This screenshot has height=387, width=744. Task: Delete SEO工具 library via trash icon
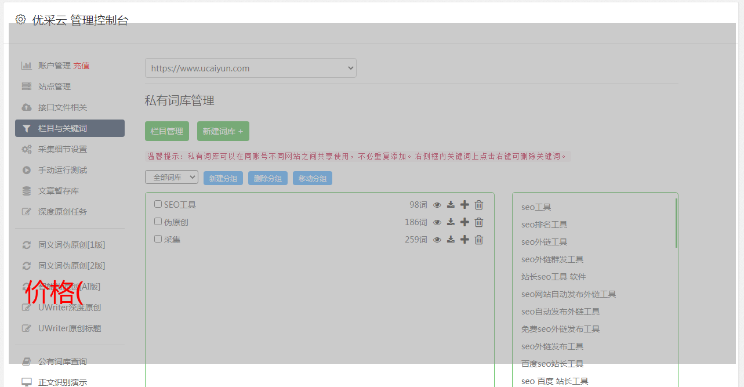(x=479, y=205)
